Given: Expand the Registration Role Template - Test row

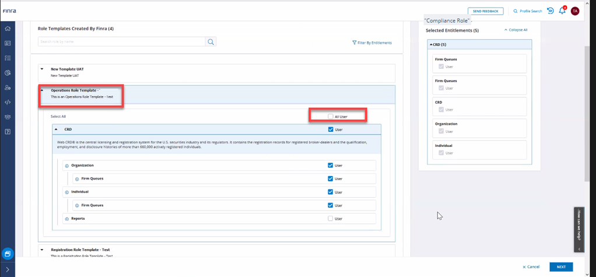Looking at the screenshot, I should click(42, 250).
